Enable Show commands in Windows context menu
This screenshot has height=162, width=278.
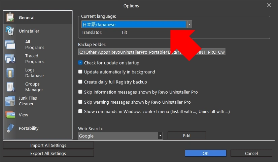coord(80,111)
